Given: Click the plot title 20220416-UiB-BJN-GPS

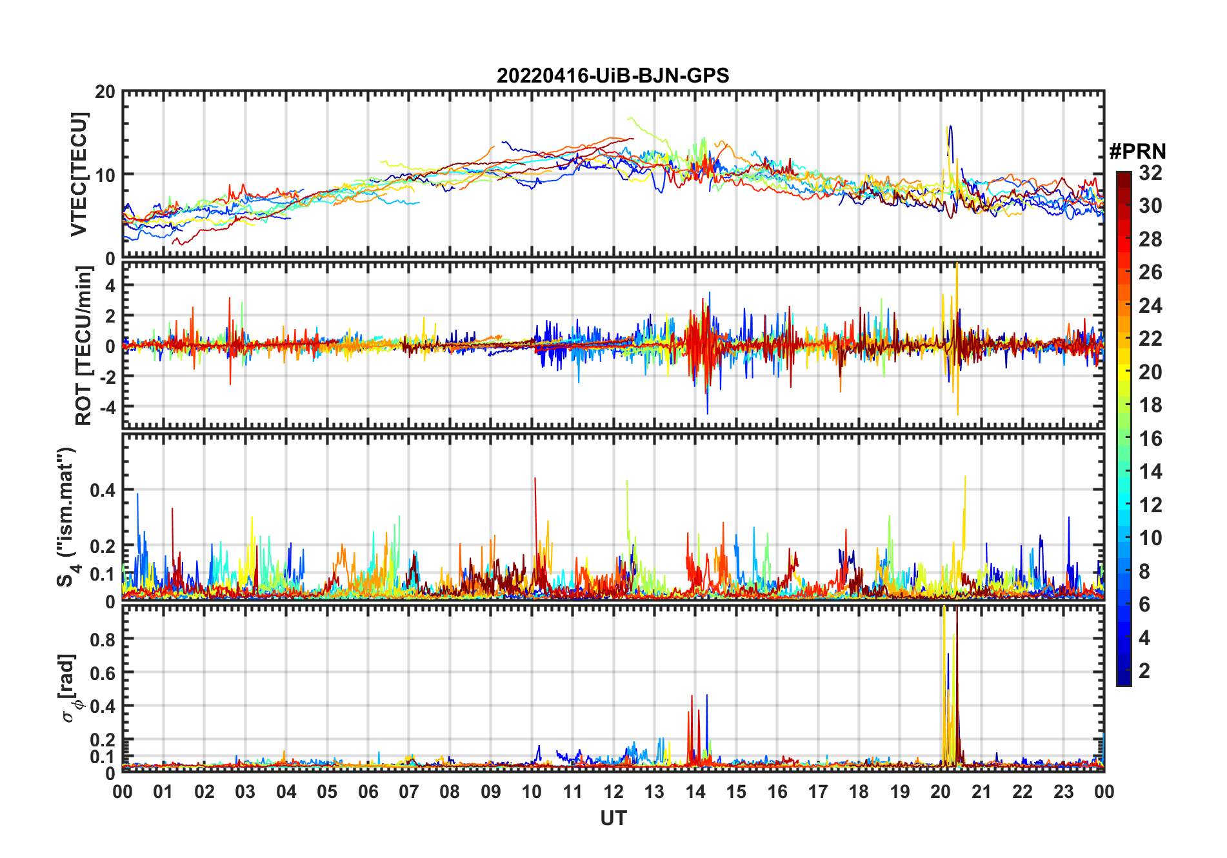Looking at the screenshot, I should (x=613, y=75).
